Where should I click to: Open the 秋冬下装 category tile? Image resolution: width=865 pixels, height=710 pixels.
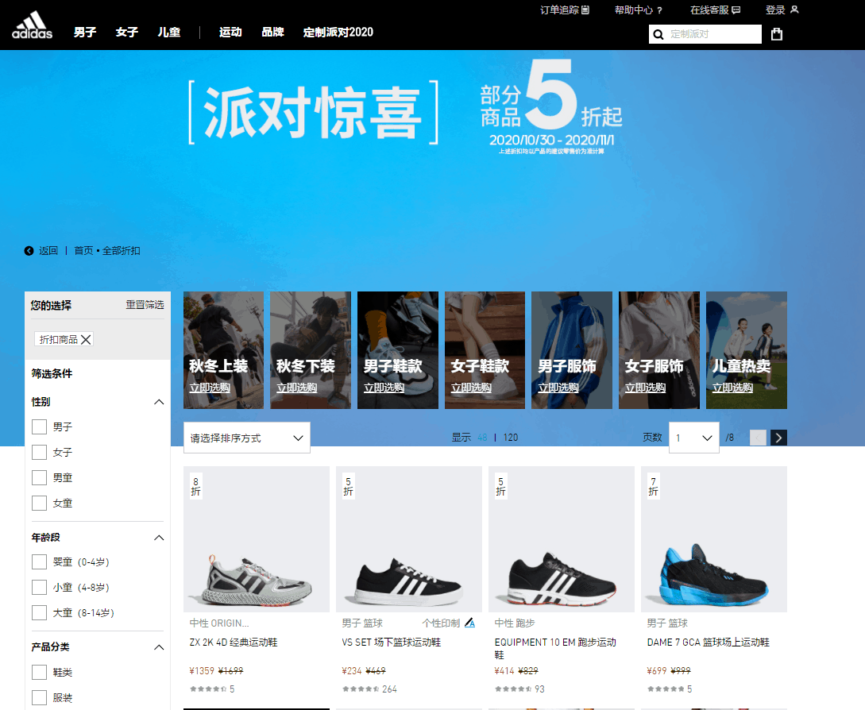click(311, 350)
